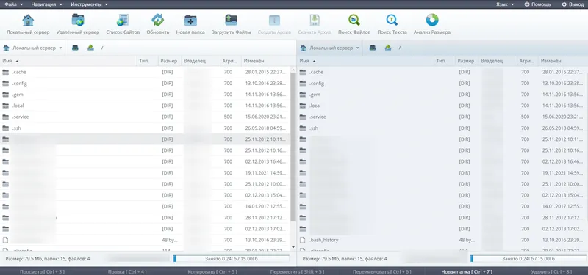This screenshot has height=275, width=588.
Task: Open Поиск Текста tool
Action: pos(392,25)
